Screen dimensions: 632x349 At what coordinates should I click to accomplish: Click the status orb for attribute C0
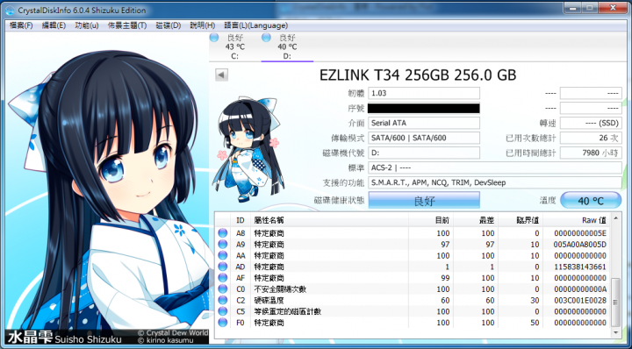pyautogui.click(x=222, y=289)
